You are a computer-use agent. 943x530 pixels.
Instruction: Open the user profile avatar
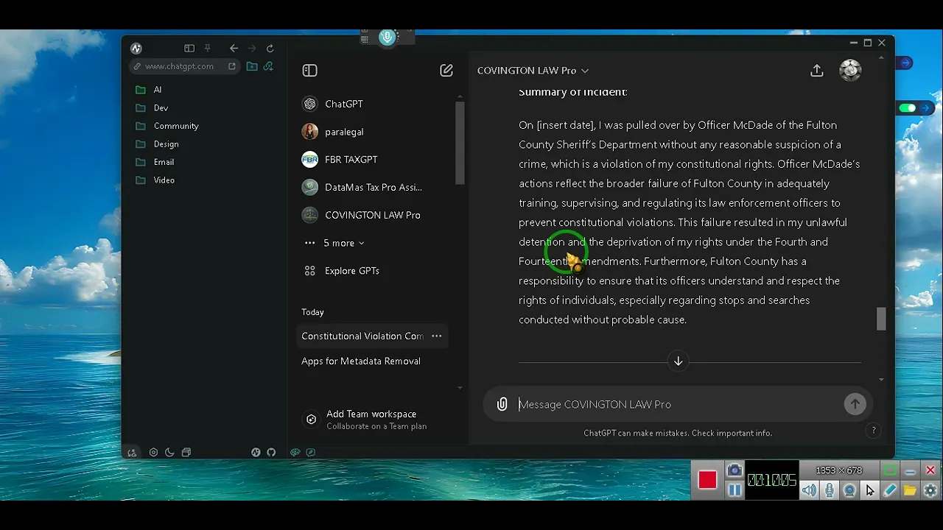[850, 70]
